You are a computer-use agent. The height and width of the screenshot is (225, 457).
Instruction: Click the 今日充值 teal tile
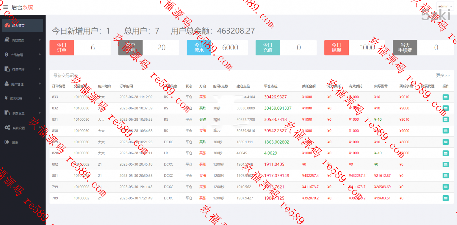pyautogui.click(x=267, y=48)
